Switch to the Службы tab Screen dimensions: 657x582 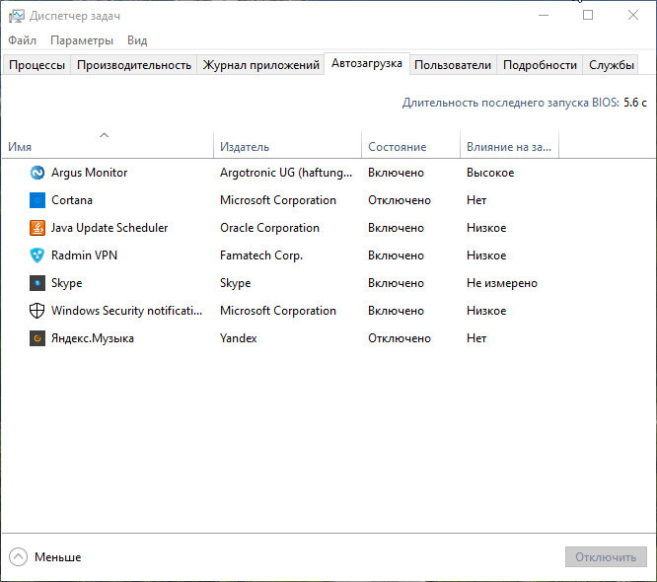pos(611,65)
